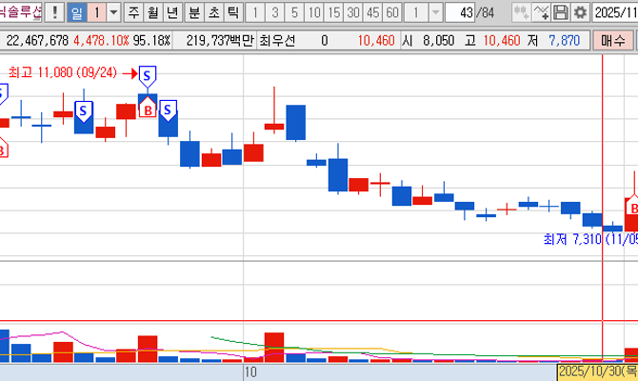
Task: Expand the period count dropdown next to 1
Action: (x=114, y=12)
